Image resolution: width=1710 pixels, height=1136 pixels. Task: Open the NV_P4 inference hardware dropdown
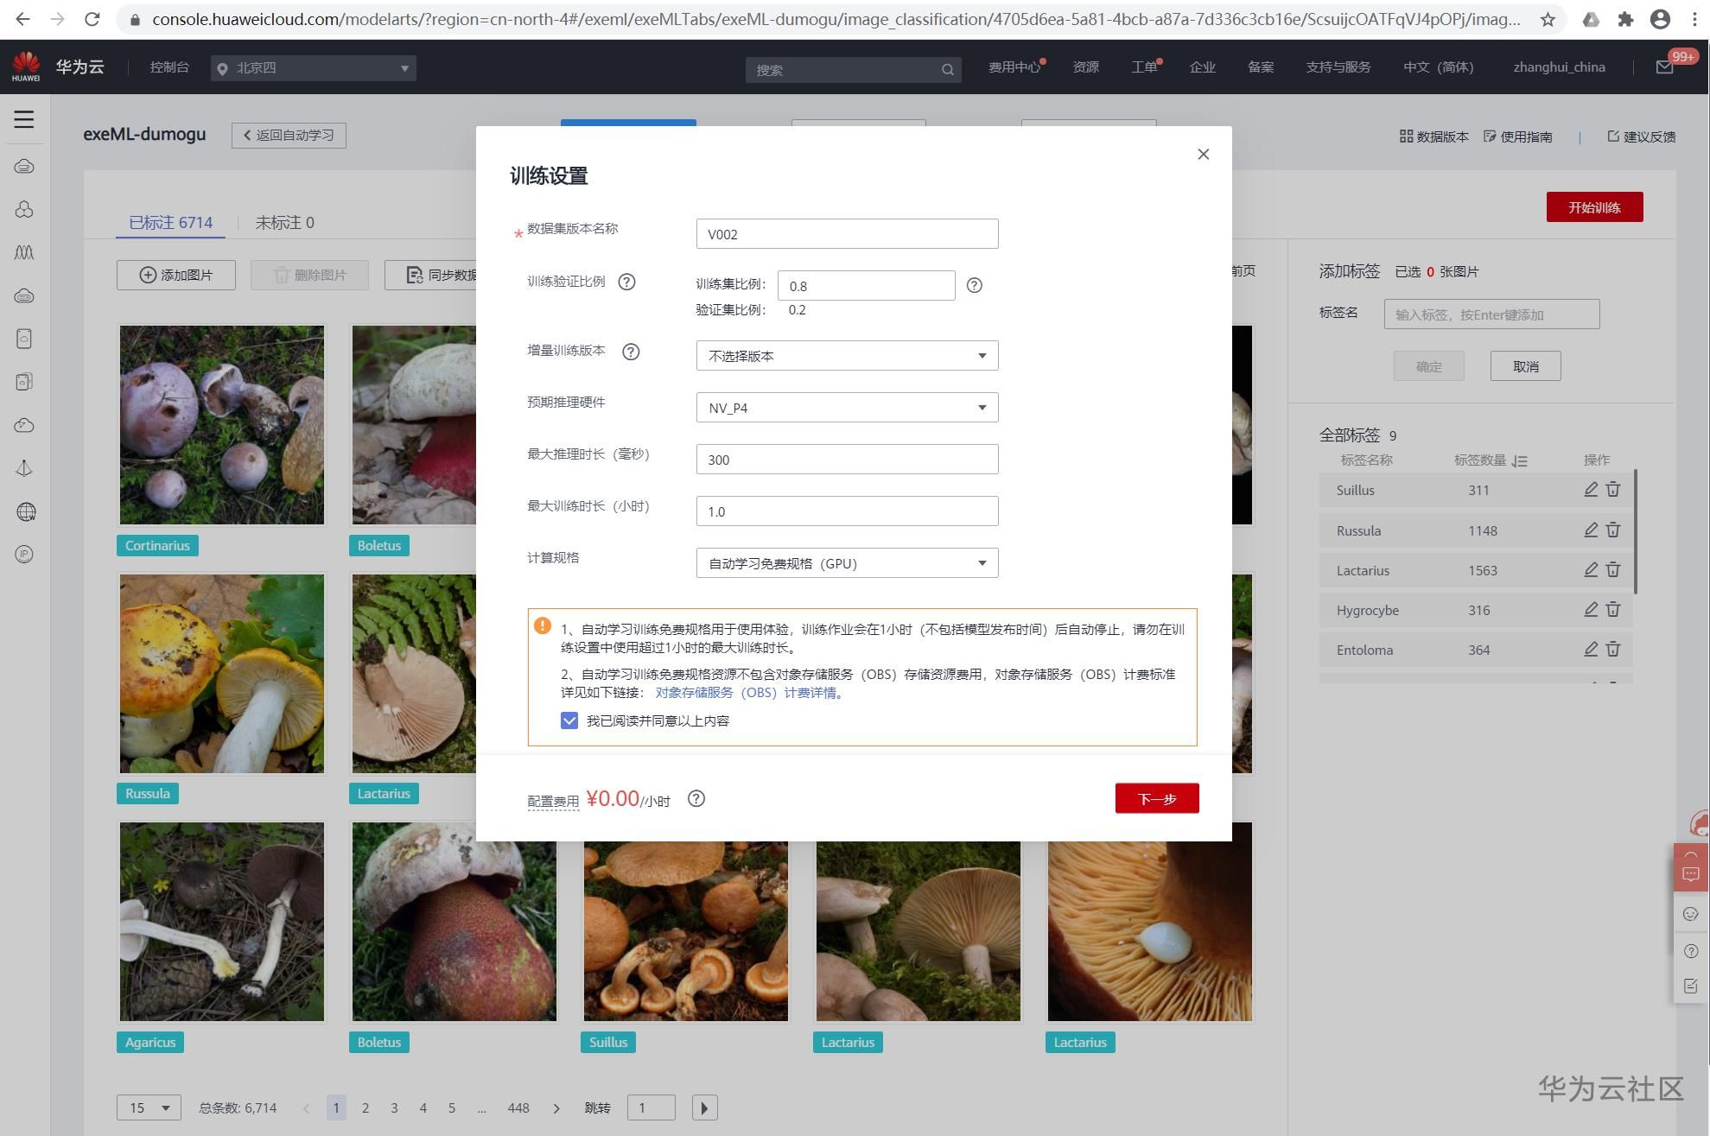coord(847,408)
